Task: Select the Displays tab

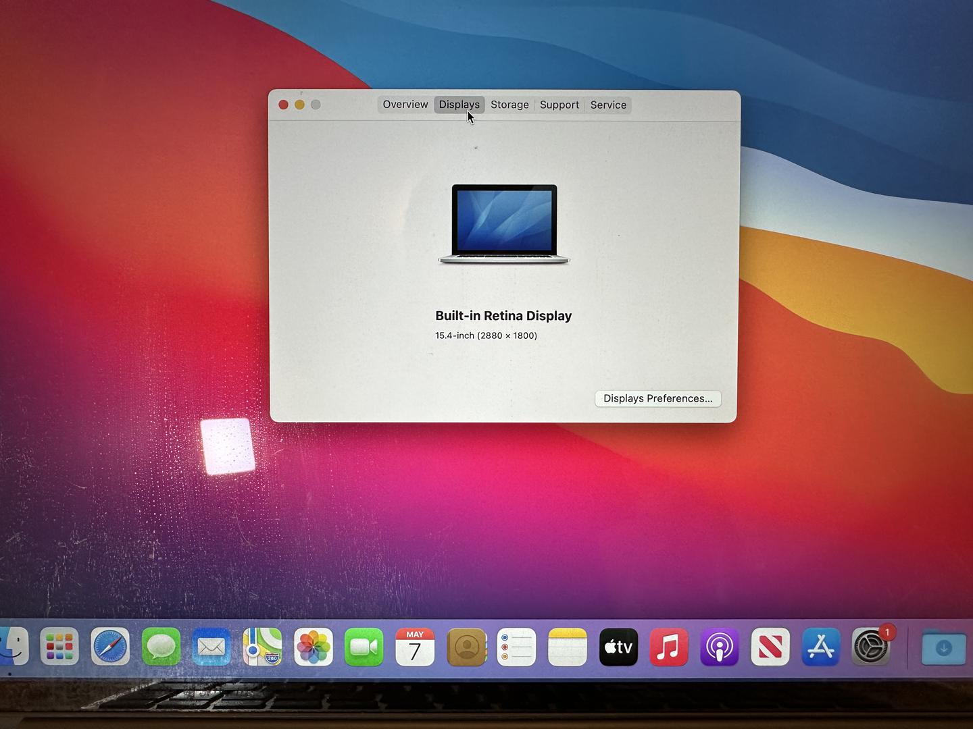Action: point(459,105)
